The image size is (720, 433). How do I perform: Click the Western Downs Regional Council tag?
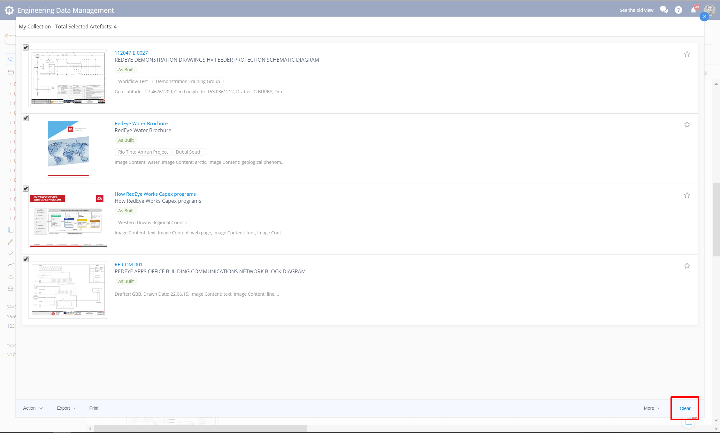click(152, 223)
